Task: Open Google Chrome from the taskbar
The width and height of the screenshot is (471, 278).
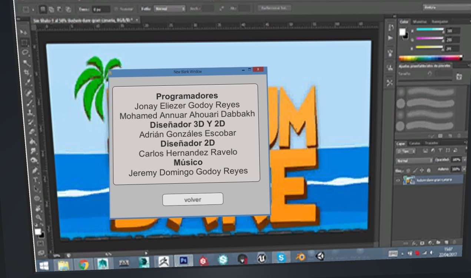Action: (x=84, y=265)
